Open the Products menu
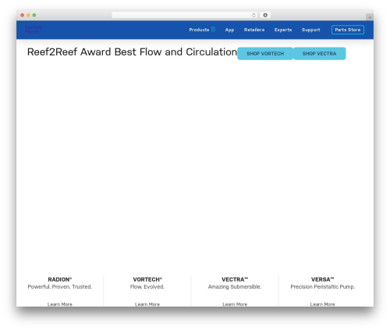The height and width of the screenshot is (330, 390). 199,30
